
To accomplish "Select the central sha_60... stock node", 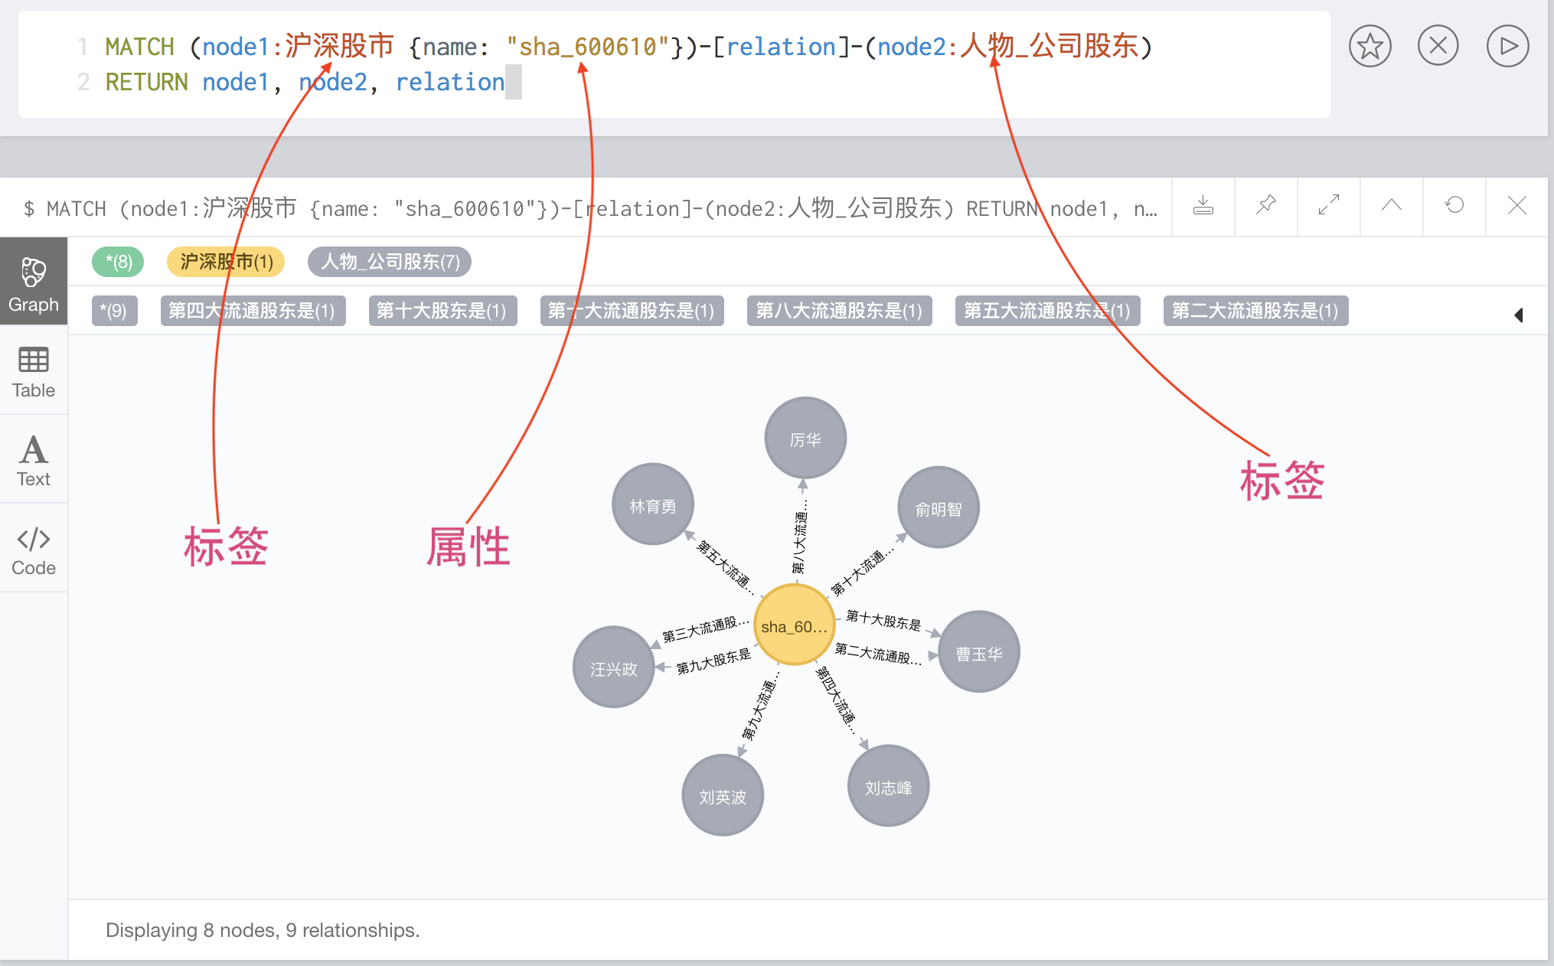I will pos(794,625).
